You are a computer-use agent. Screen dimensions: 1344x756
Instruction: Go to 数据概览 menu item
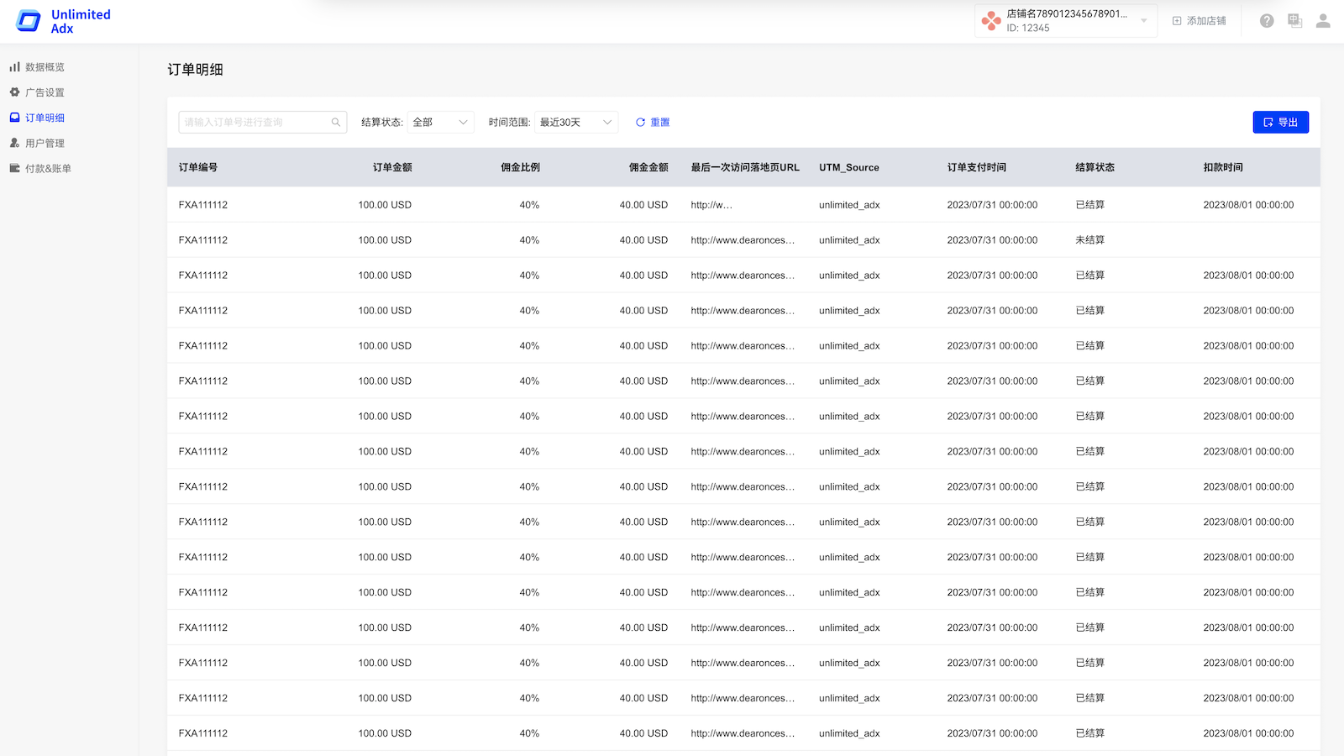tap(45, 67)
